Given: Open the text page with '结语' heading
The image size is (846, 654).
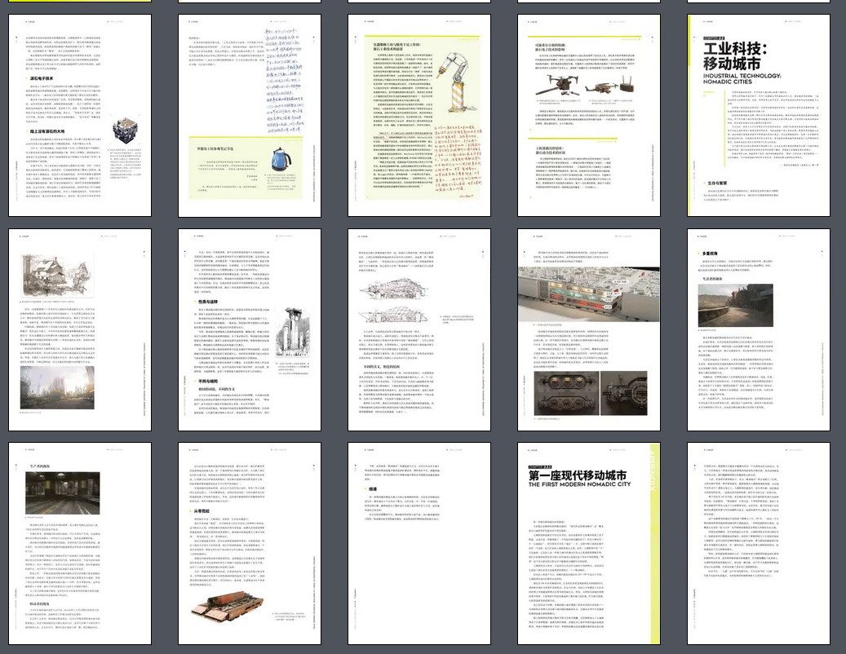Looking at the screenshot, I should [x=419, y=543].
